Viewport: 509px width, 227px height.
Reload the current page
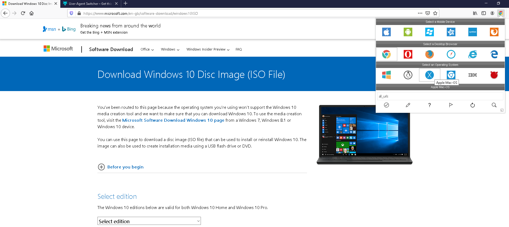pyautogui.click(x=23, y=13)
